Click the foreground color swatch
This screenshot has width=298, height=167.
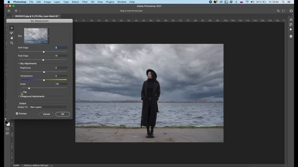pos(6,122)
